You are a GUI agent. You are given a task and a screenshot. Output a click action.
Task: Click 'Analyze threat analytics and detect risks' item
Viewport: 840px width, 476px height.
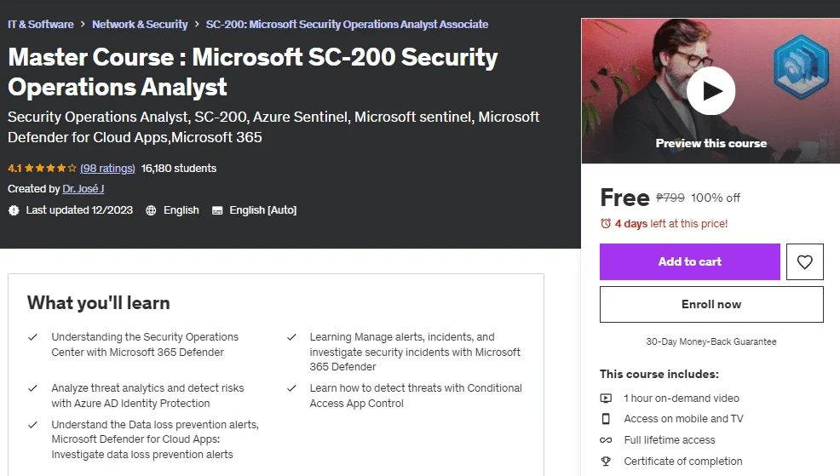pyautogui.click(x=147, y=396)
